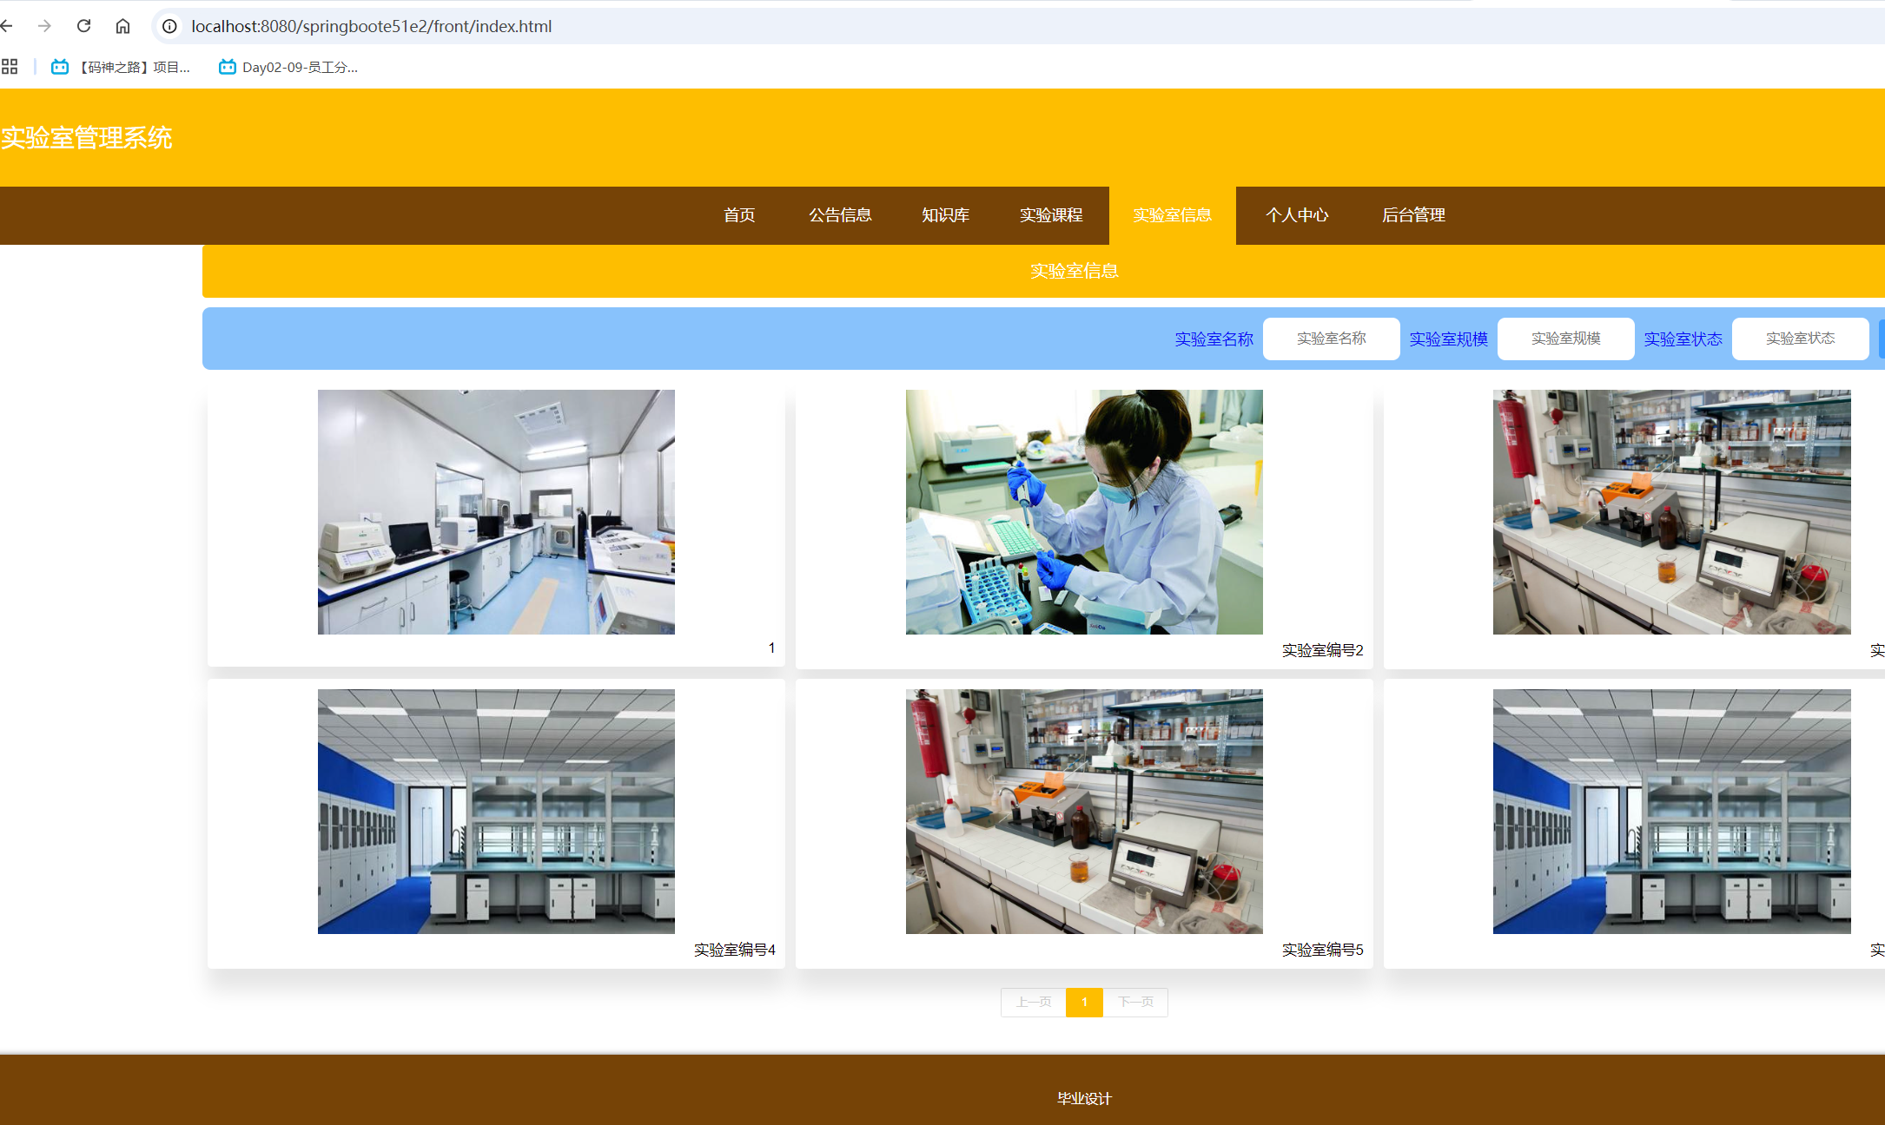1885x1125 pixels.
Task: Click the browser back arrow icon
Action: (7, 26)
